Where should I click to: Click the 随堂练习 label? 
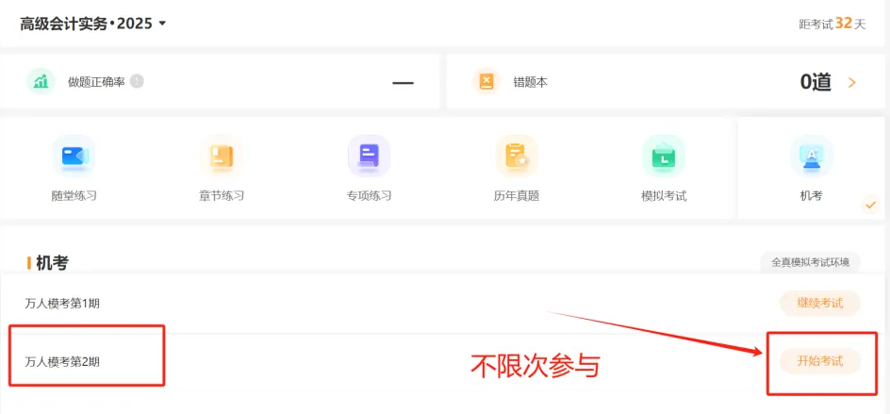(74, 196)
